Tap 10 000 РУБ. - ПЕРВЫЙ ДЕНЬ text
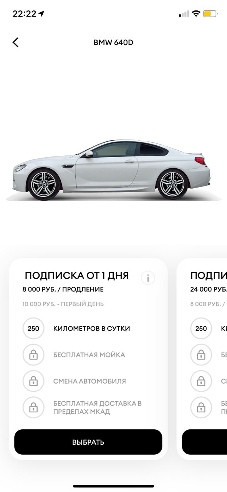 63,304
